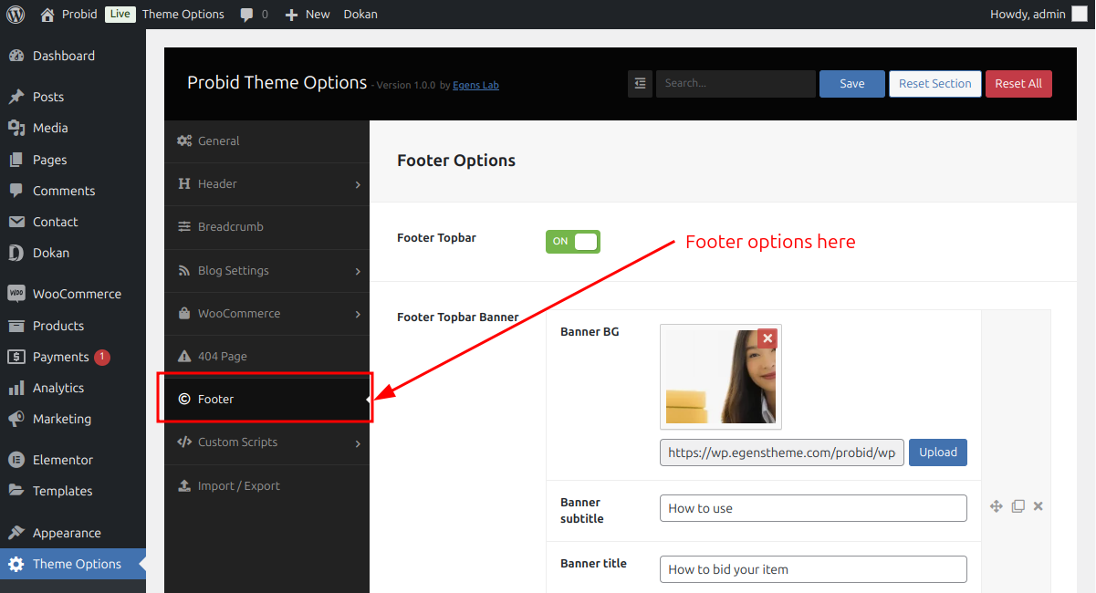
Task: Click the Payments dollar icon
Action: pyautogui.click(x=16, y=357)
